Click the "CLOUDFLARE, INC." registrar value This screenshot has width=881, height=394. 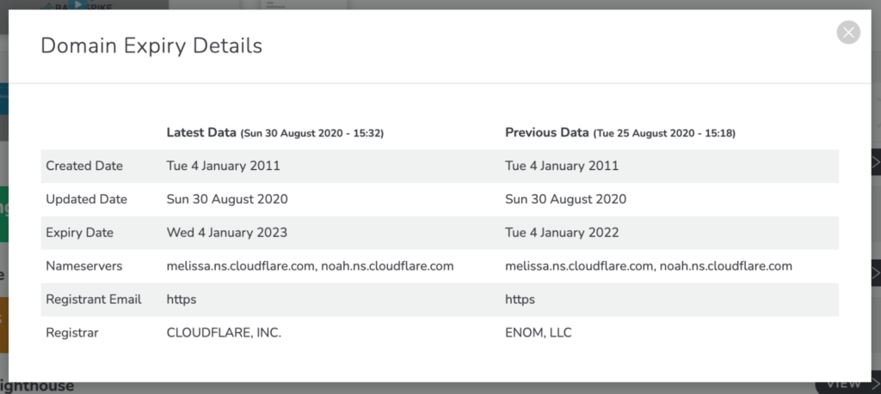coord(224,332)
